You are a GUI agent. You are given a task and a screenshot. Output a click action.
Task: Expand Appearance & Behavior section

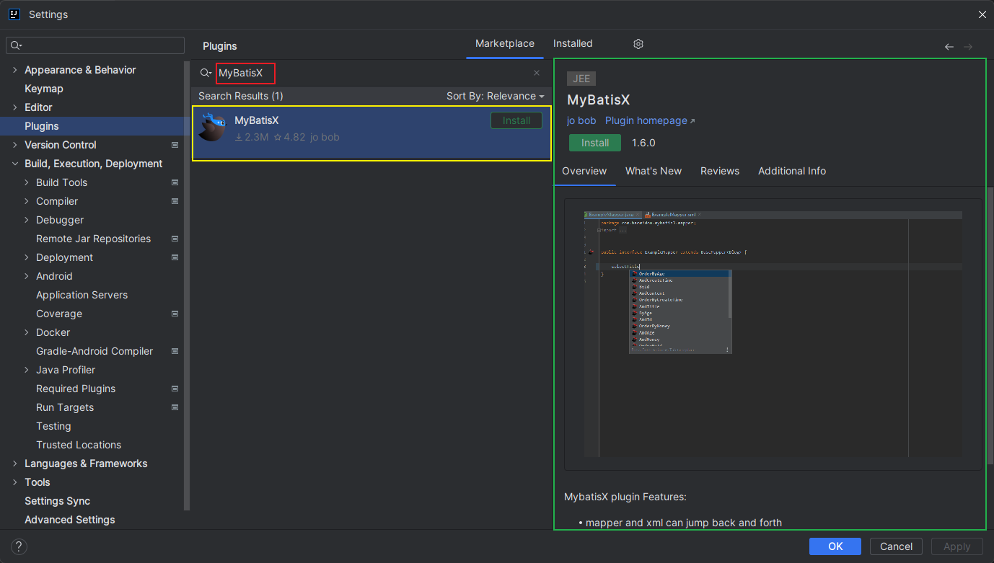[15, 70]
